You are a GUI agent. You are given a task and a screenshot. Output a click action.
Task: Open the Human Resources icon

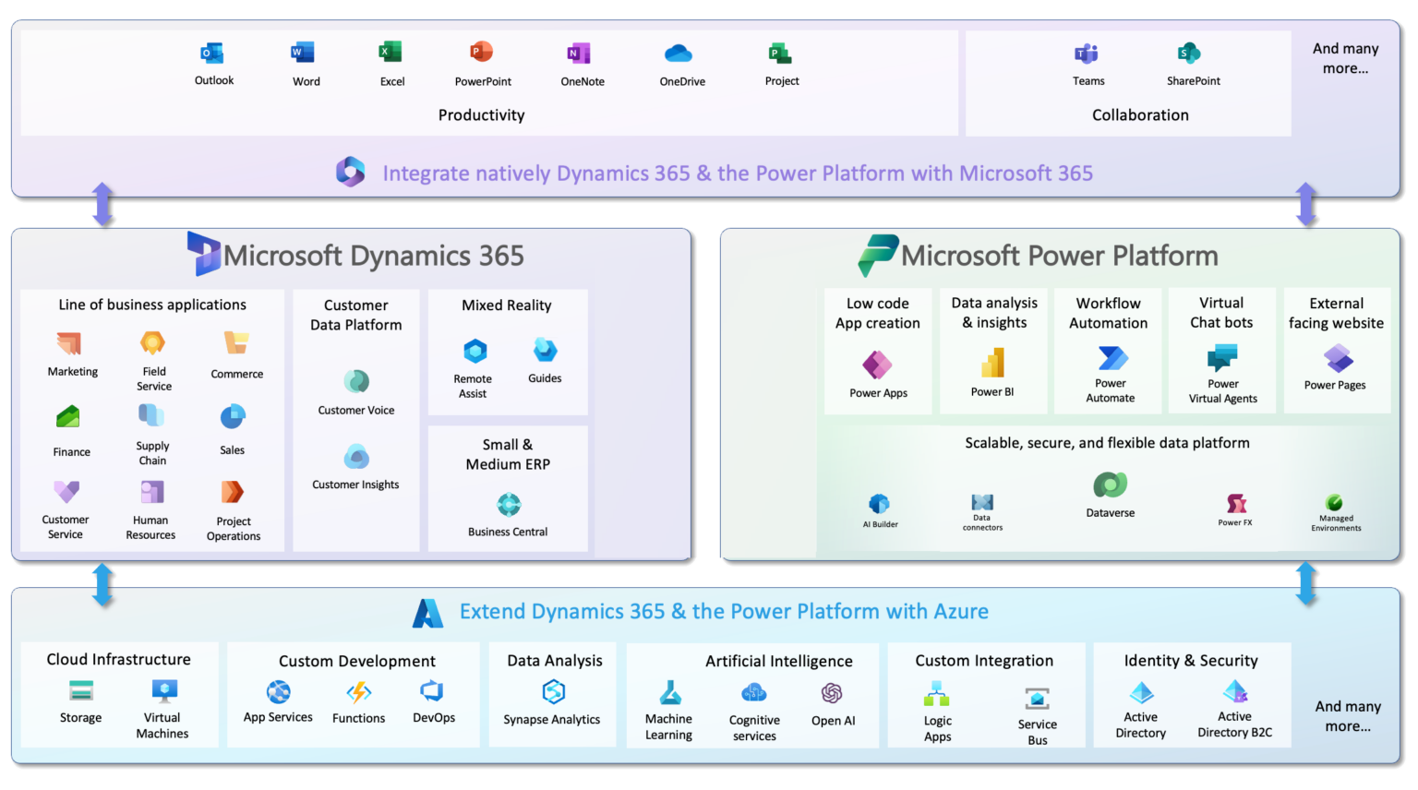pos(152,492)
